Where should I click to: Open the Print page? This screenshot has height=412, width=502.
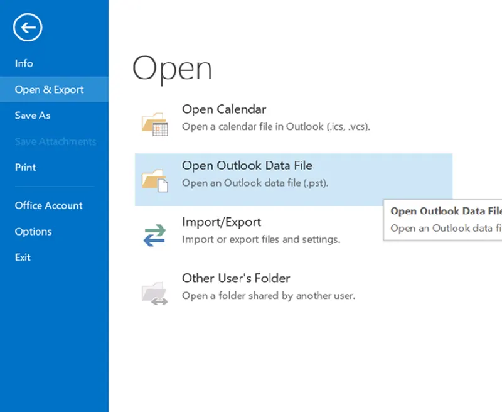[26, 168]
